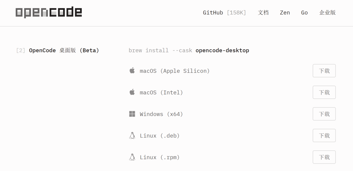
Task: Select the brew install --cask opencode-desktop command
Action: tap(189, 51)
